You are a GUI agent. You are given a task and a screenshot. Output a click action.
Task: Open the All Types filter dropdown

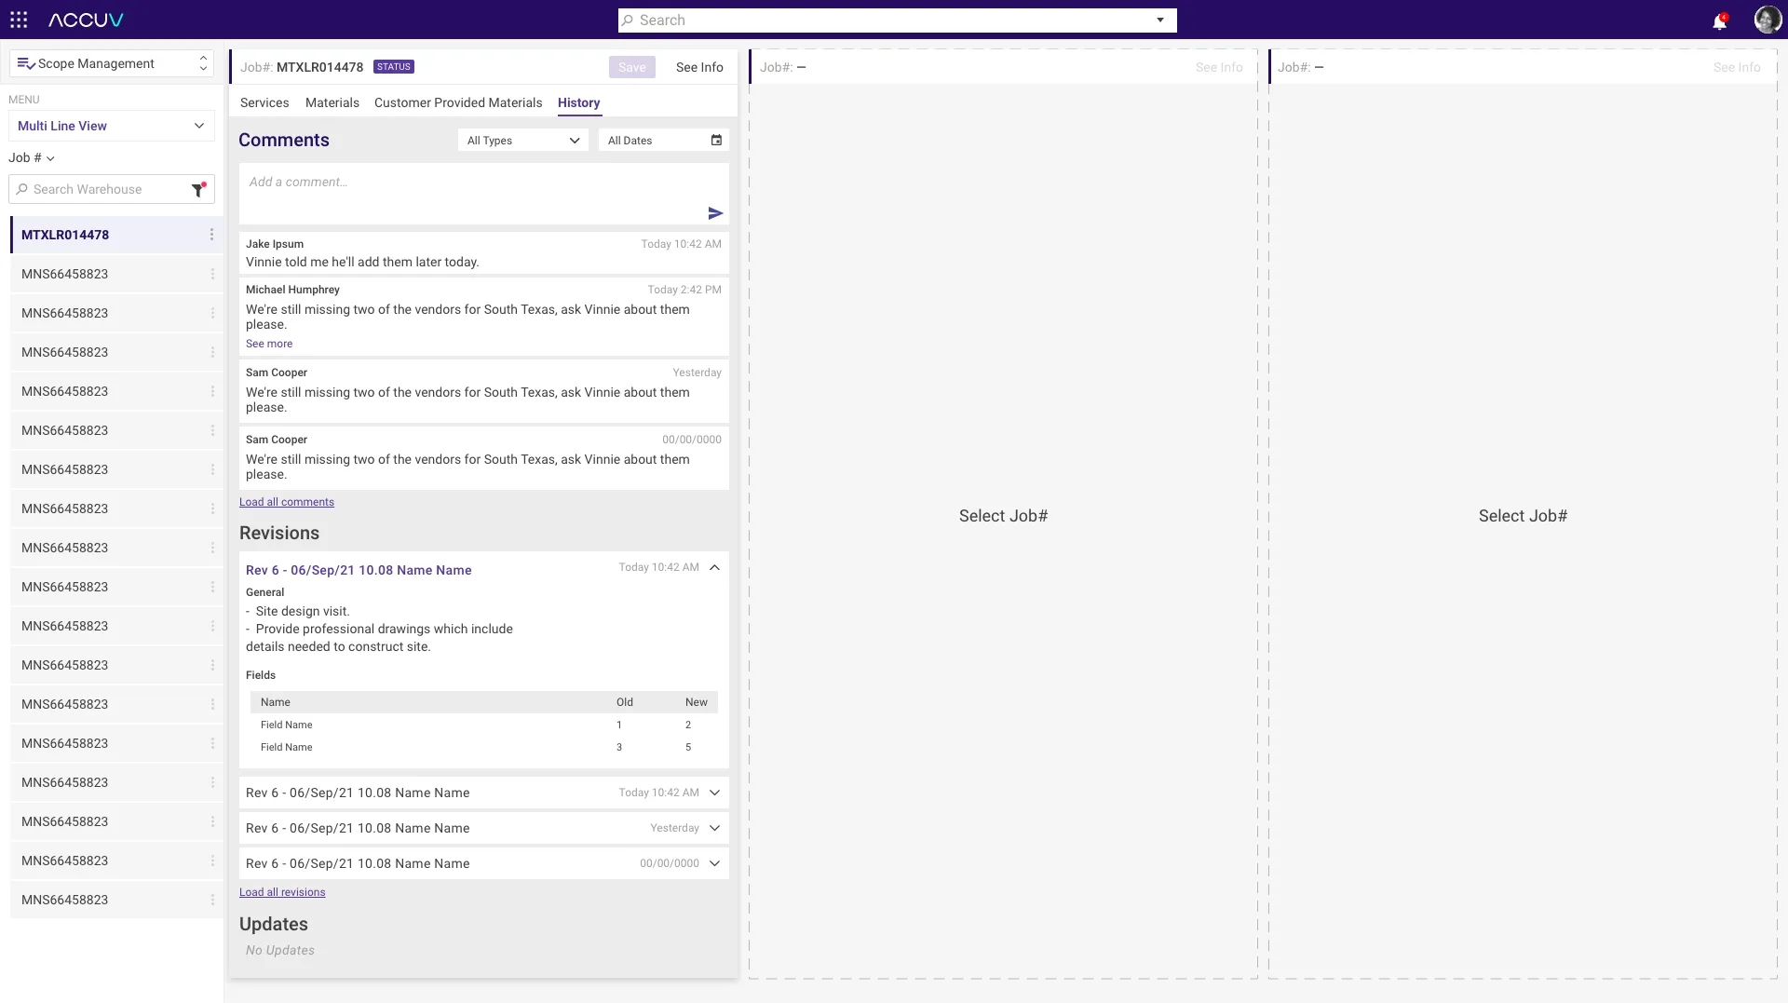[x=523, y=140]
